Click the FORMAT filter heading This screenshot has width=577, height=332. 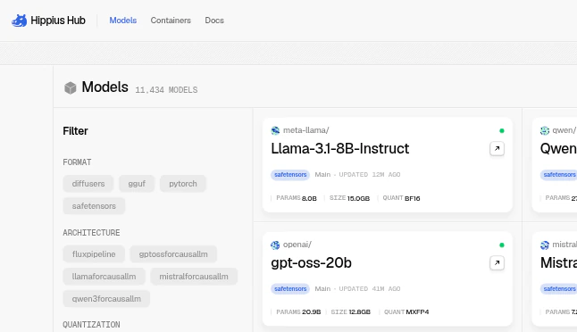click(x=77, y=162)
